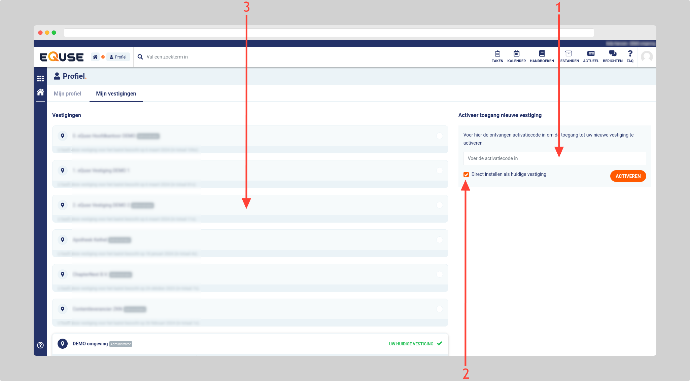Focus the activatiecode input field

(x=555, y=158)
